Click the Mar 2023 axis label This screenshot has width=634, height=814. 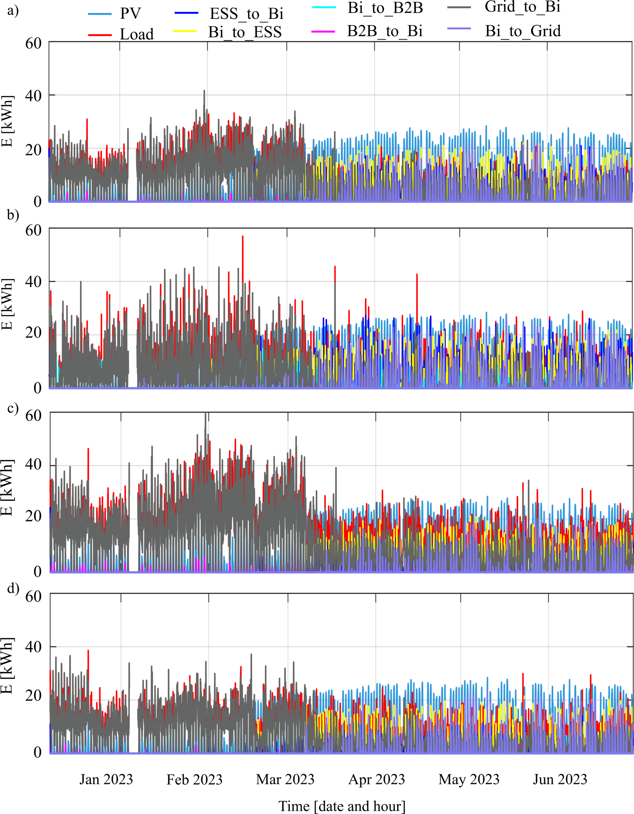285,779
